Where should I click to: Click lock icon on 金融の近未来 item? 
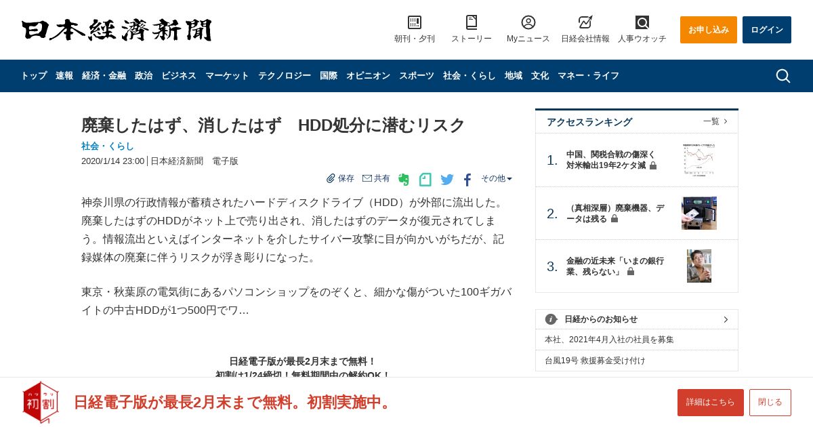(631, 271)
